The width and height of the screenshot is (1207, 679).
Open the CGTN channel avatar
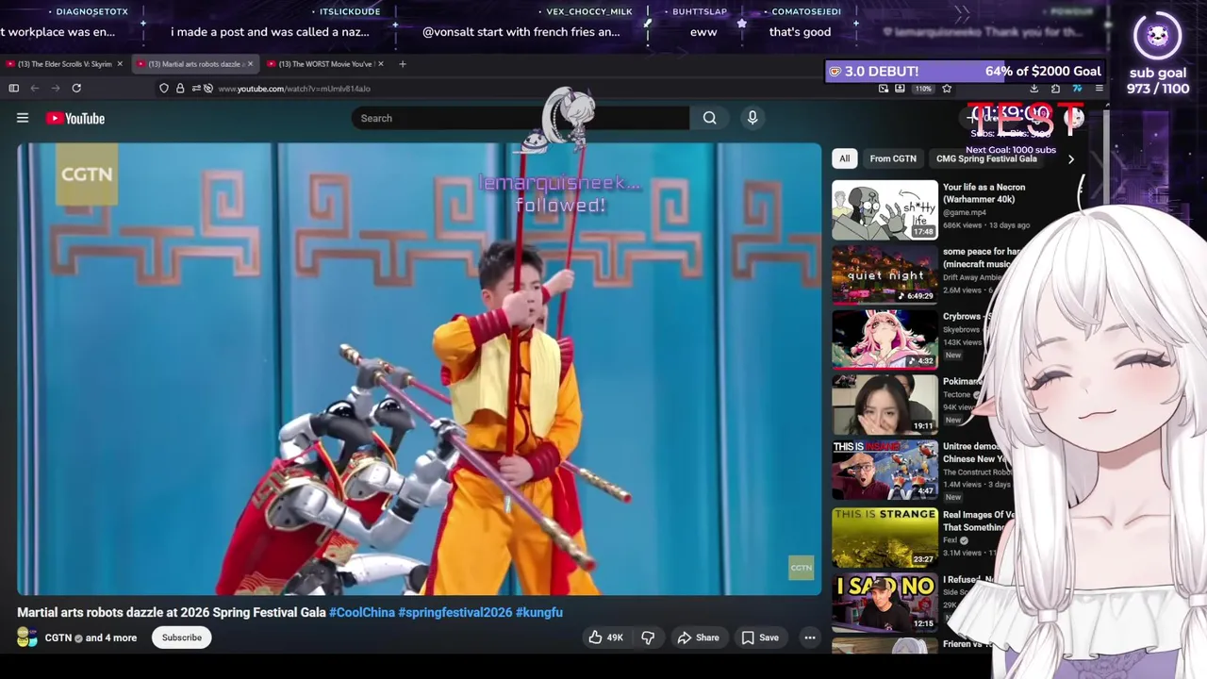click(x=27, y=638)
